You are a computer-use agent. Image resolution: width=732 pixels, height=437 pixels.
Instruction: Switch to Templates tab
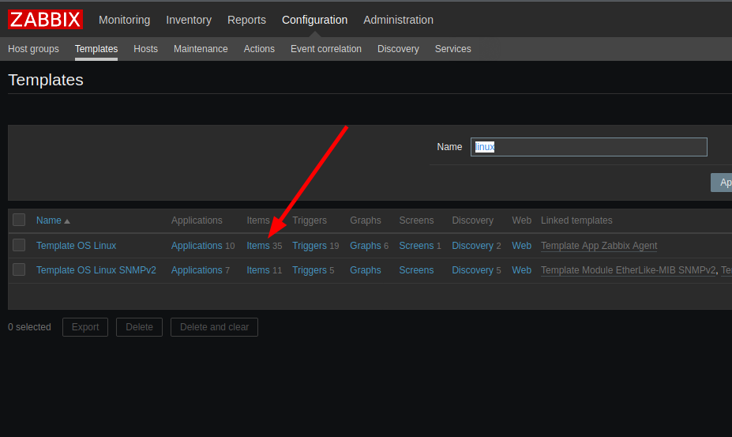(96, 49)
